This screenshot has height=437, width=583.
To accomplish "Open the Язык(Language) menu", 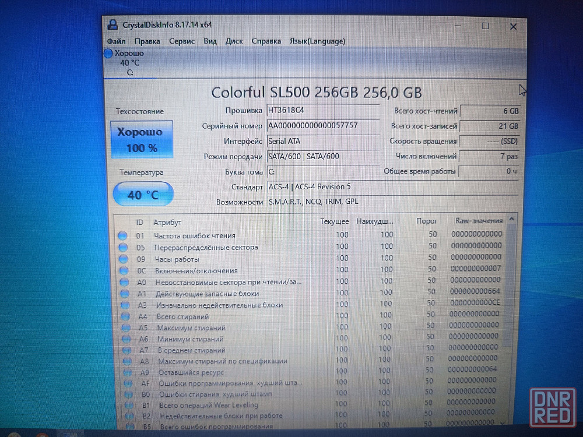I will (x=317, y=41).
